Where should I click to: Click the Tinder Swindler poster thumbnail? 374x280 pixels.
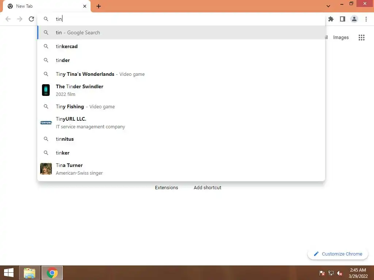pyautogui.click(x=46, y=90)
